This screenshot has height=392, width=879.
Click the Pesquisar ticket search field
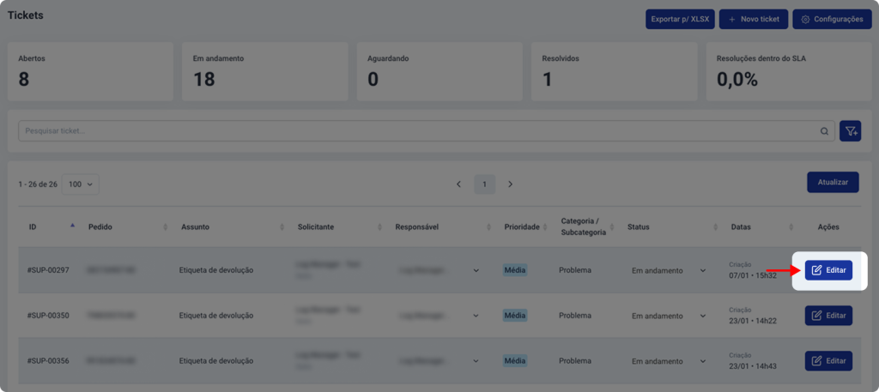(x=412, y=131)
